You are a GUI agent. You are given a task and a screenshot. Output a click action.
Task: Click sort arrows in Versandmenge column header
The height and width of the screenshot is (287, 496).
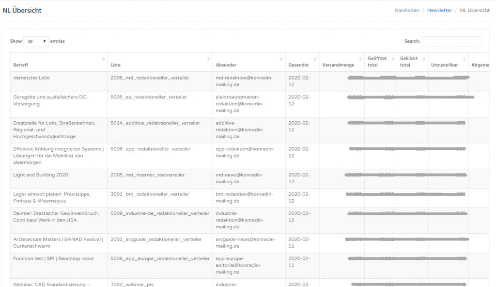[360, 59]
